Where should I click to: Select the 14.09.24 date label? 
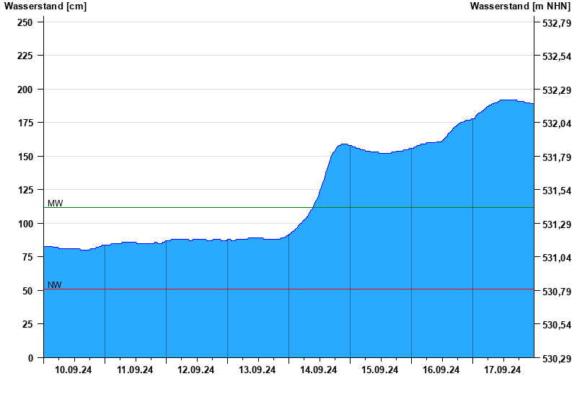318,370
